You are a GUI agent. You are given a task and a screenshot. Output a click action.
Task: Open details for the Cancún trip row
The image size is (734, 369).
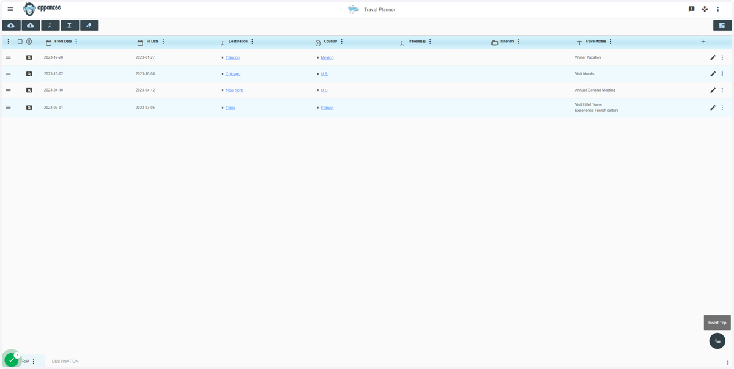[x=29, y=57]
